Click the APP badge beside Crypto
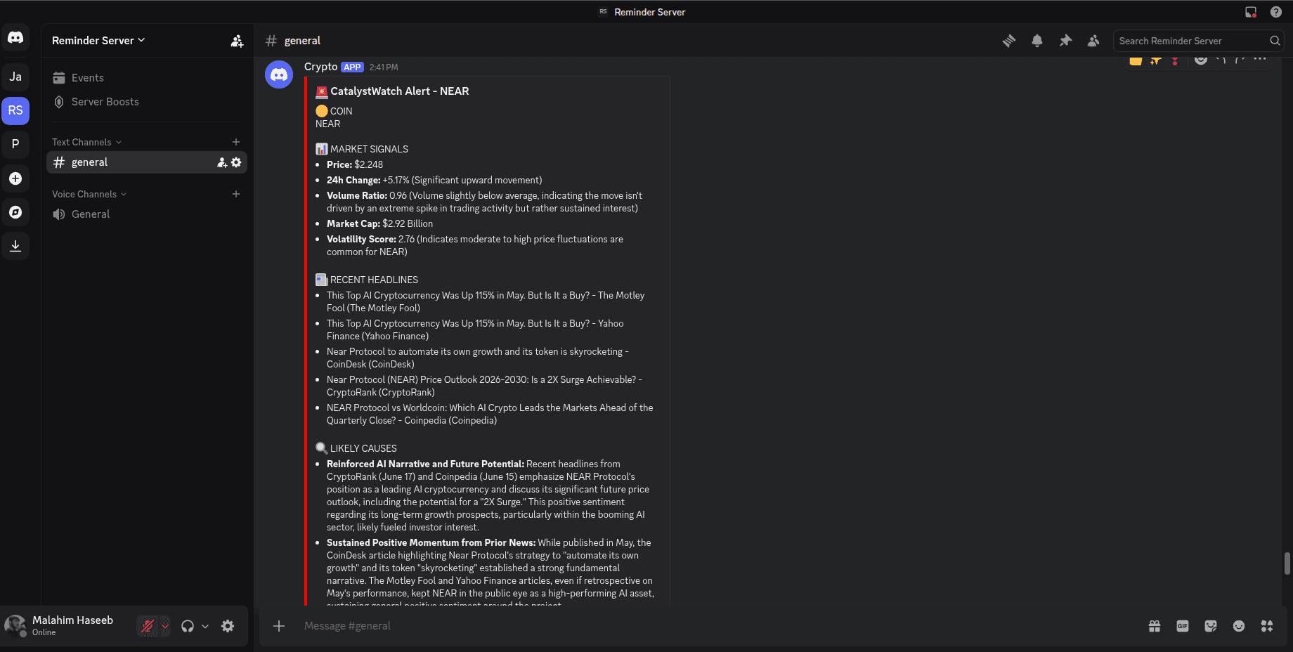 click(x=352, y=67)
